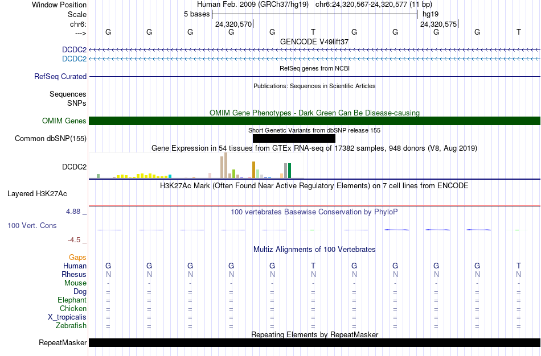541x356 pixels.
Task: Click the RefSeq Curated track label
Action: tap(60, 77)
